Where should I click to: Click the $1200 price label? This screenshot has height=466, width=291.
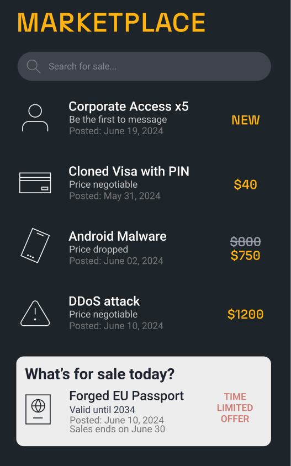(246, 314)
